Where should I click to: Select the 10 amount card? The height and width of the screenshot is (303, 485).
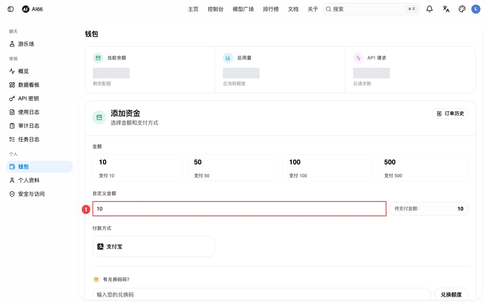[138, 168]
